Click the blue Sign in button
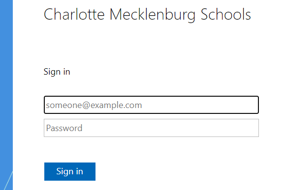This screenshot has width=285, height=190. pyautogui.click(x=70, y=171)
